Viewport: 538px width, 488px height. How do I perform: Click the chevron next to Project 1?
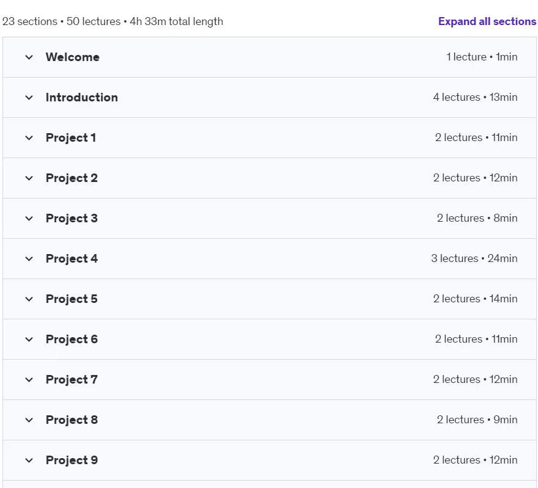pyautogui.click(x=29, y=138)
